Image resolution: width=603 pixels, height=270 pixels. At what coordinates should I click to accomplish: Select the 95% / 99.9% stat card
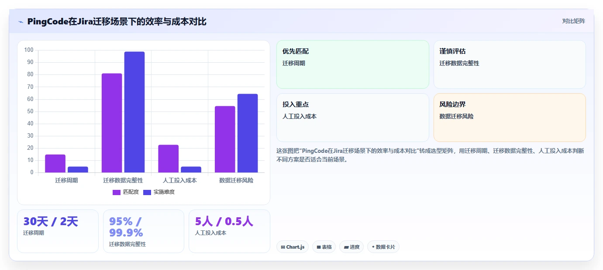(144, 231)
